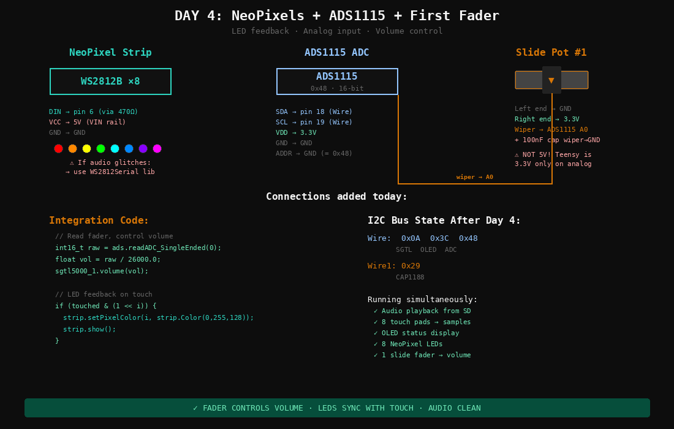674x429 pixels.
Task: Select 'SCL → pin 19 (Wire)' text
Action: click(314, 122)
